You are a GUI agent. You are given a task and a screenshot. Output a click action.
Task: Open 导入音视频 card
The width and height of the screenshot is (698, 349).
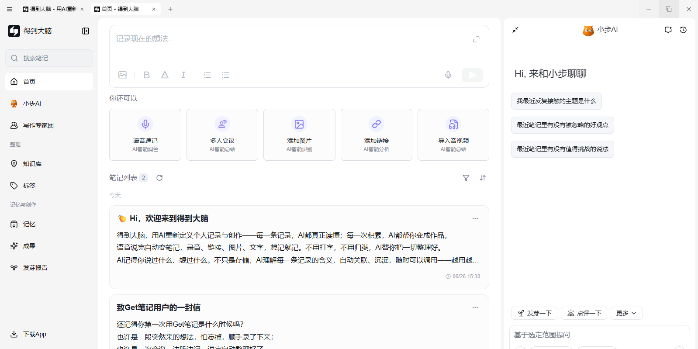pos(453,135)
